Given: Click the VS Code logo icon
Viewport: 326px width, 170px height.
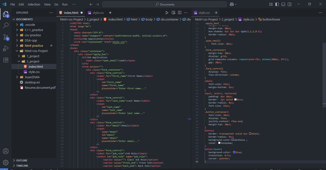Looking at the screenshot, I should pos(4,4).
